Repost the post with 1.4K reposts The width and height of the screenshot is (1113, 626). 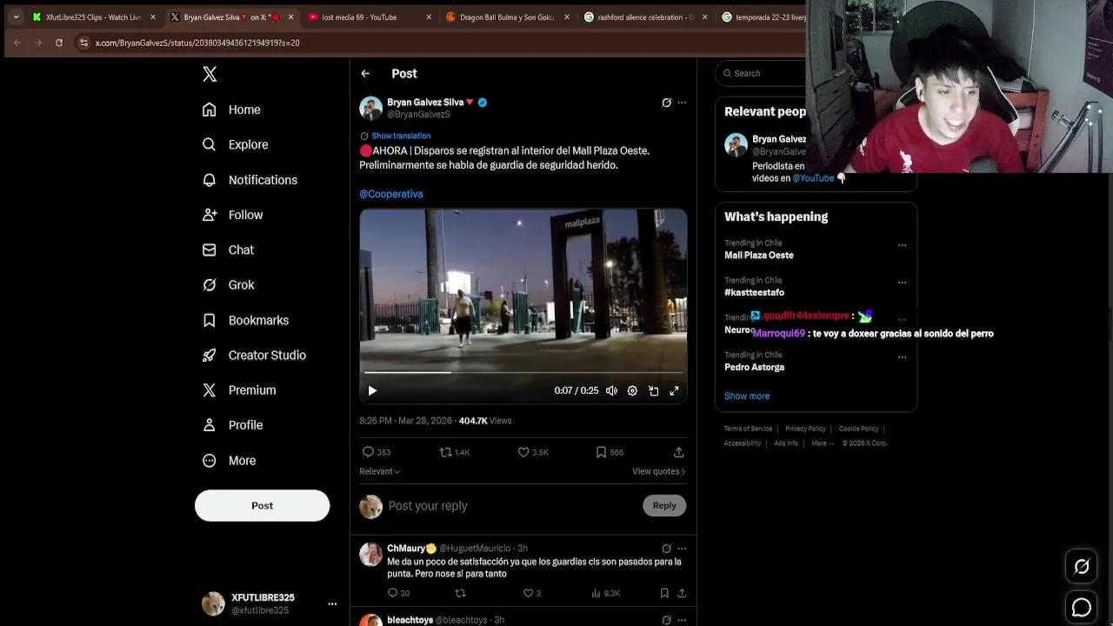[x=454, y=452]
